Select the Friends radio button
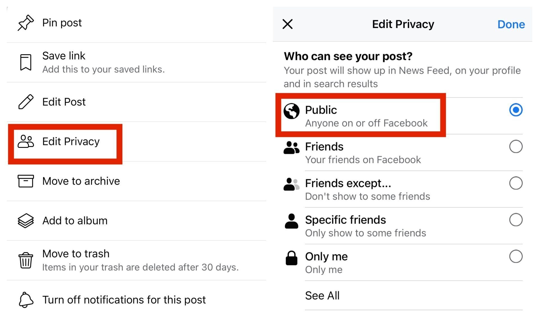This screenshot has height=336, width=539. [x=516, y=146]
